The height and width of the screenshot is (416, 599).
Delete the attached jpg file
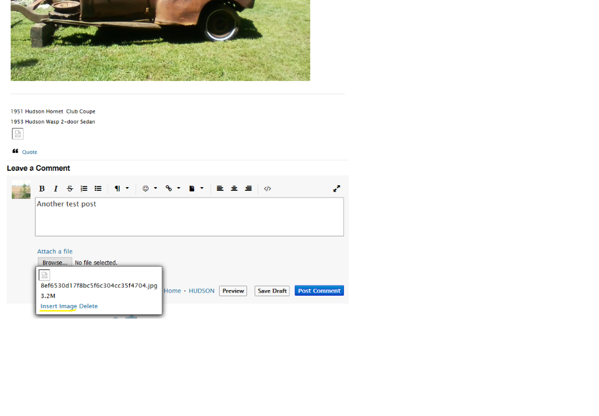[89, 306]
